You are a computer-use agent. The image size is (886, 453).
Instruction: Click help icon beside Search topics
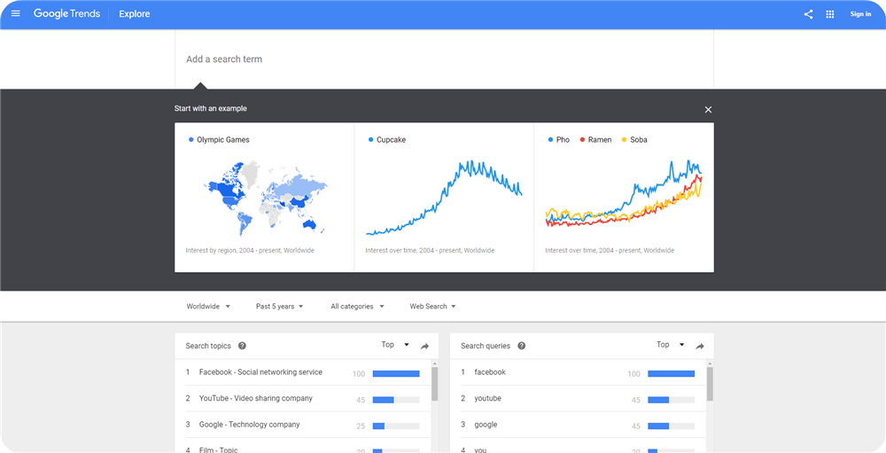[242, 346]
